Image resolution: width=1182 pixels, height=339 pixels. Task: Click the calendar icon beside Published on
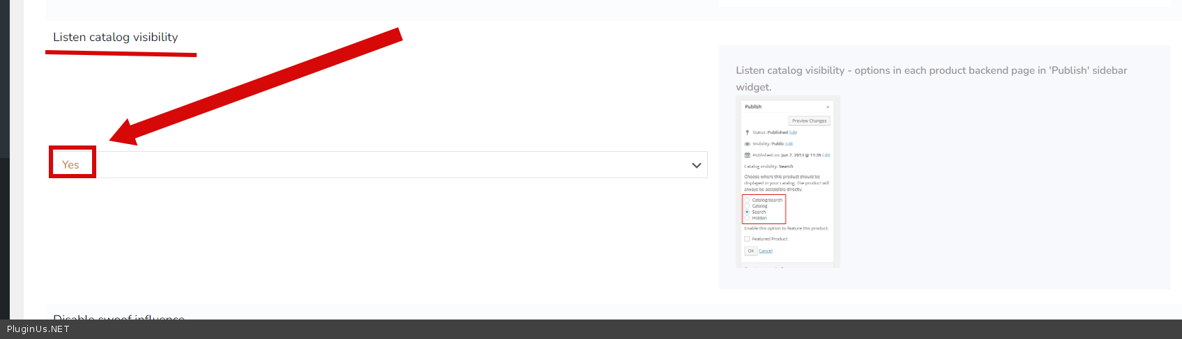[748, 155]
